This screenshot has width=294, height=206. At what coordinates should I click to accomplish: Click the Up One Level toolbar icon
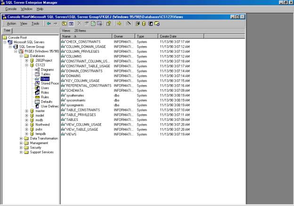[65, 23]
